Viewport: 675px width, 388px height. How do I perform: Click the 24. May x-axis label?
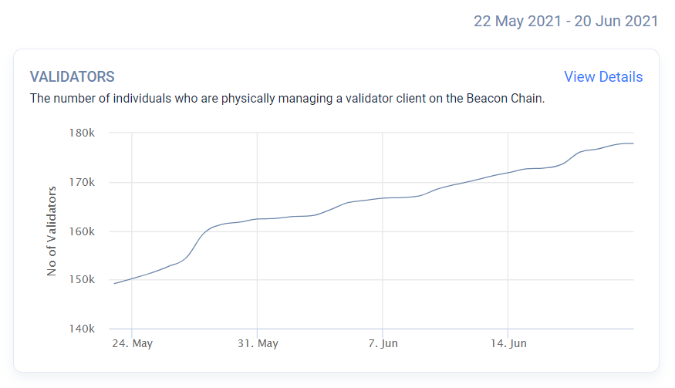tap(132, 343)
